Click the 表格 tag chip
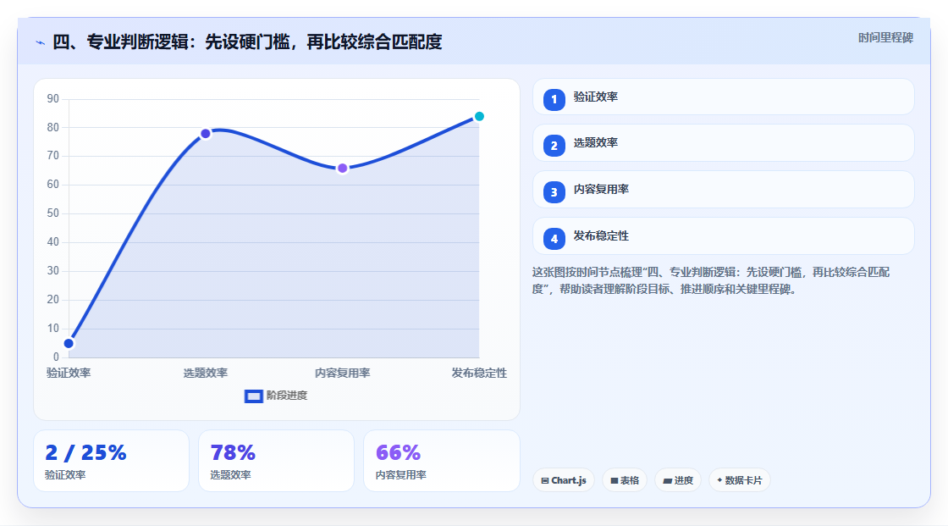948x526 pixels. coord(625,480)
